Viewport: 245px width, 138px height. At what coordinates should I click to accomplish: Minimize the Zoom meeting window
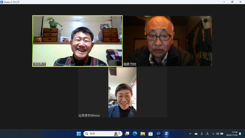(x=224, y=2)
